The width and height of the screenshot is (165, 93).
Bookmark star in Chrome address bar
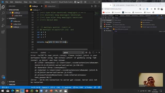[147, 9]
